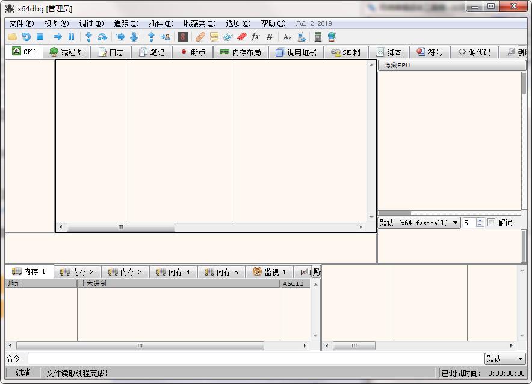The image size is (532, 384).
Task: Click the fx functions icon
Action: click(x=255, y=37)
